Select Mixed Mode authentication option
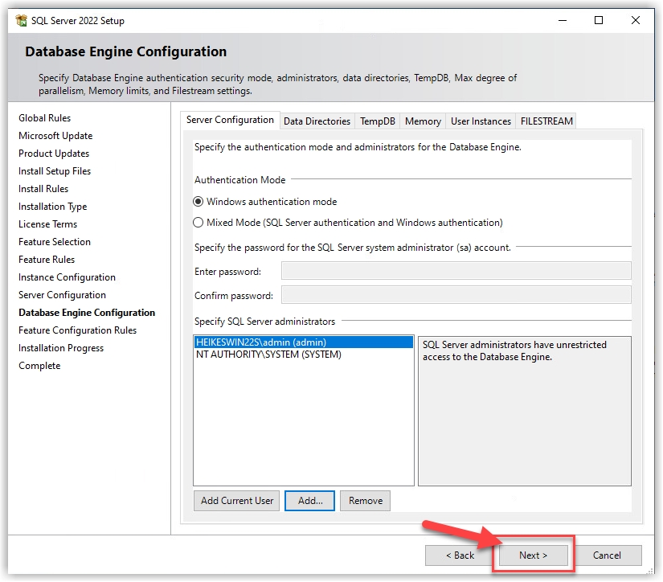The width and height of the screenshot is (663, 582). click(x=199, y=223)
